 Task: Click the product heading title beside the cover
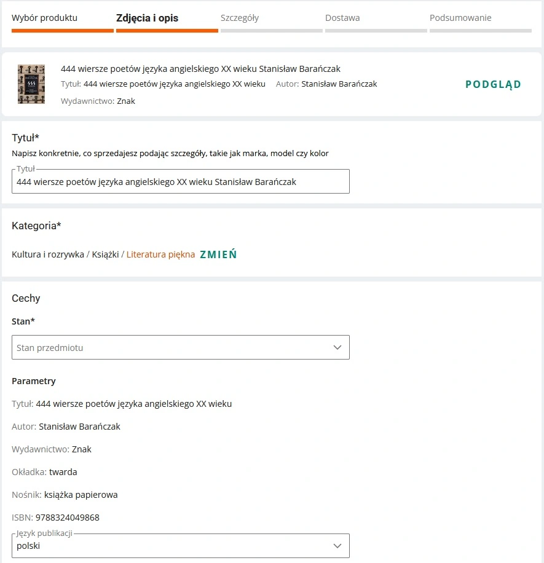pos(200,69)
